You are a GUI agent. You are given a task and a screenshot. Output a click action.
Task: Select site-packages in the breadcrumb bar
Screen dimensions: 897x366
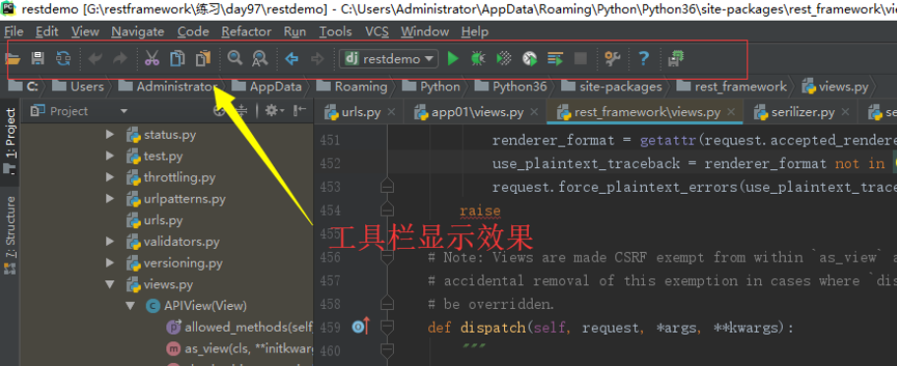[x=611, y=87]
